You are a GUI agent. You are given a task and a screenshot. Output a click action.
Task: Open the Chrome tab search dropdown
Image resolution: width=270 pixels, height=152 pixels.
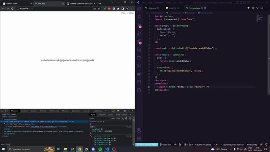pyautogui.click(x=112, y=2)
